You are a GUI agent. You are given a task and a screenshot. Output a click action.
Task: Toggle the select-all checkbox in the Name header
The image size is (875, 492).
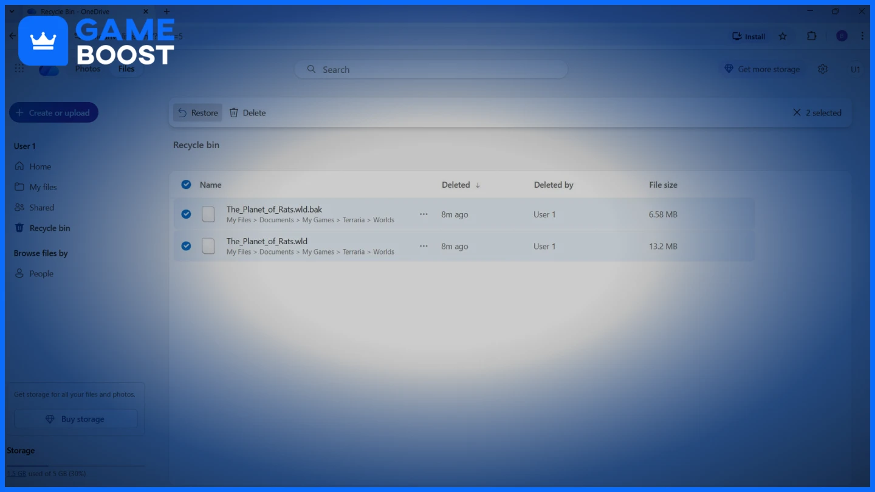pyautogui.click(x=186, y=184)
